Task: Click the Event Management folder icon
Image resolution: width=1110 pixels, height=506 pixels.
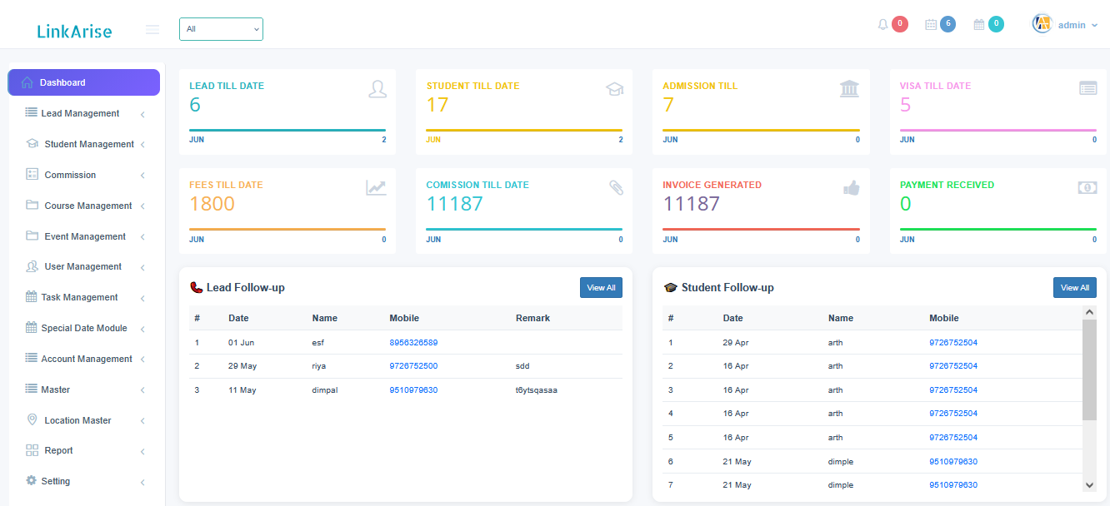Action: [32, 236]
